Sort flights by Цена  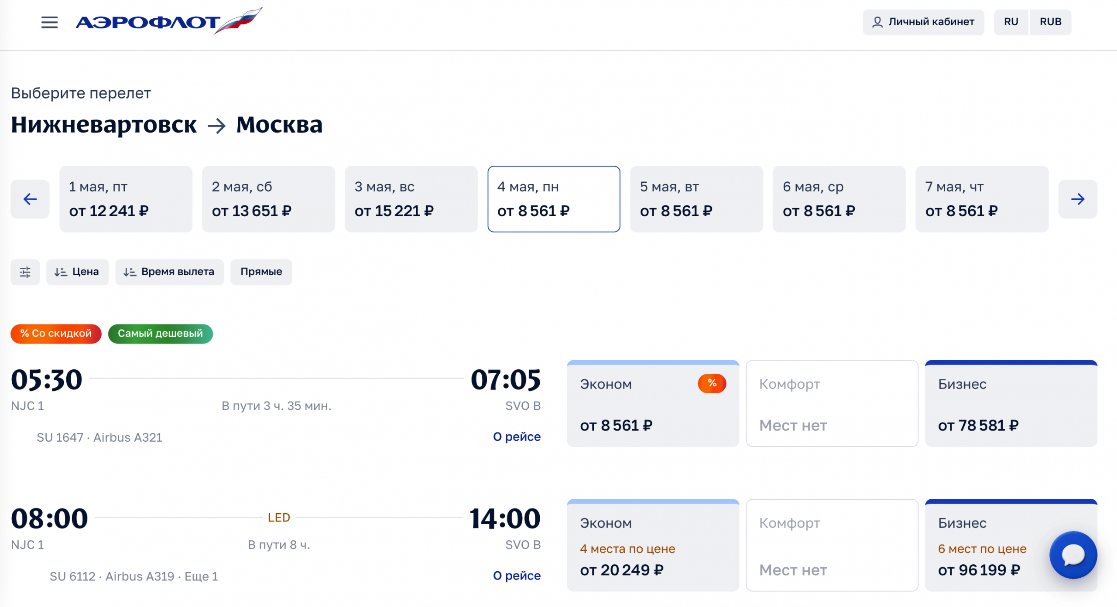point(77,272)
